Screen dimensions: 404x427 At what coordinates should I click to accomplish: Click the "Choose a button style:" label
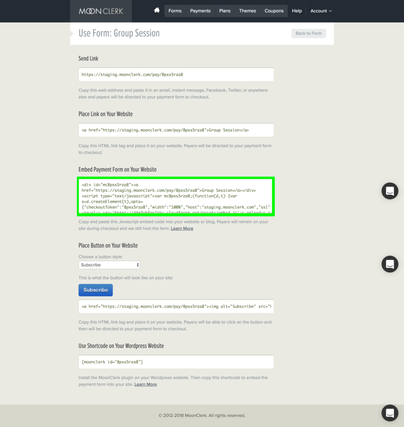101,257
